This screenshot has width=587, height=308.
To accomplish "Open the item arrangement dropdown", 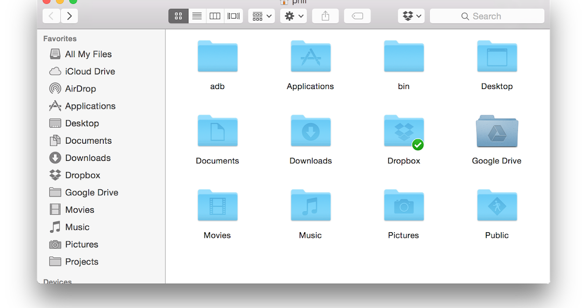I will pos(262,16).
